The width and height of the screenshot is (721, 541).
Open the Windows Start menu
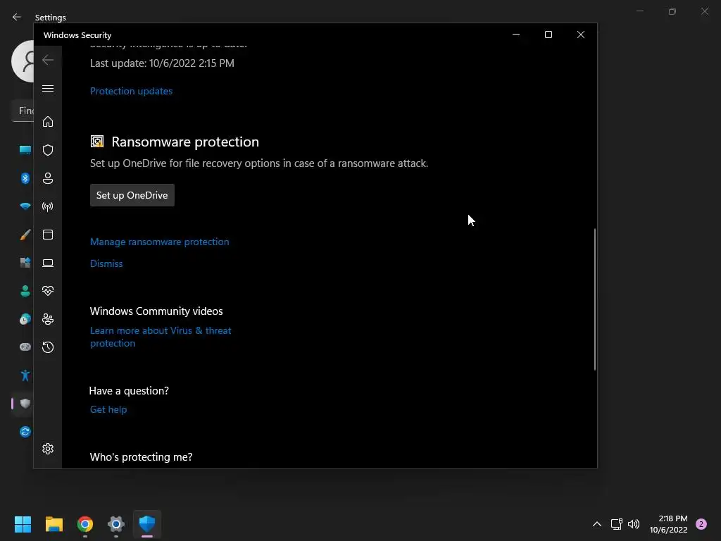point(23,524)
